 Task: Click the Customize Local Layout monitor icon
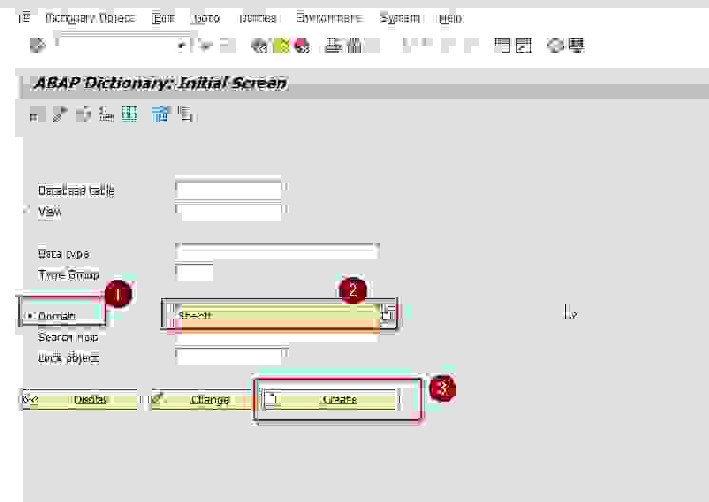pos(577,45)
